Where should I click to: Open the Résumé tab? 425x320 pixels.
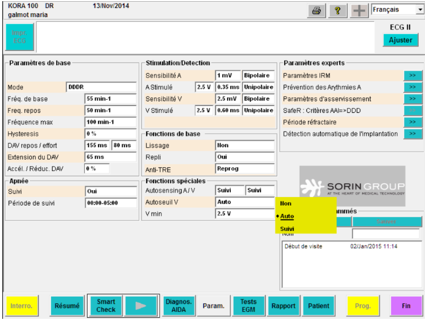tap(67, 306)
